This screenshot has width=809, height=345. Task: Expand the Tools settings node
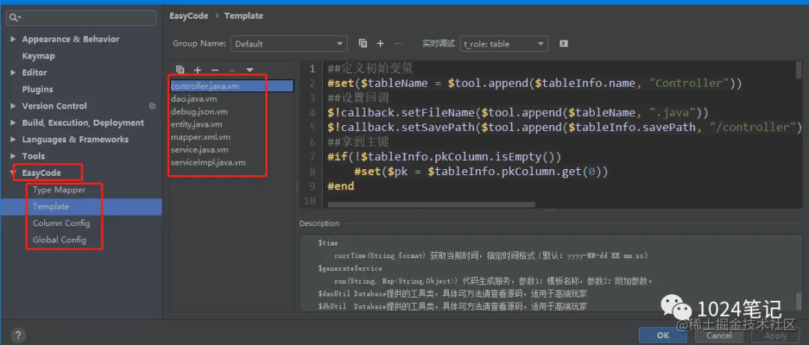tap(13, 156)
